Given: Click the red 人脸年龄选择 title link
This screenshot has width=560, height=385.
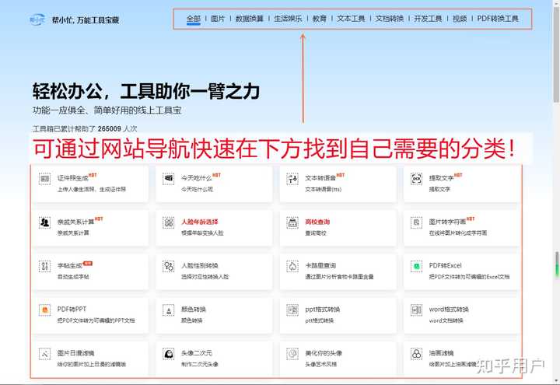Looking at the screenshot, I should click(x=200, y=222).
